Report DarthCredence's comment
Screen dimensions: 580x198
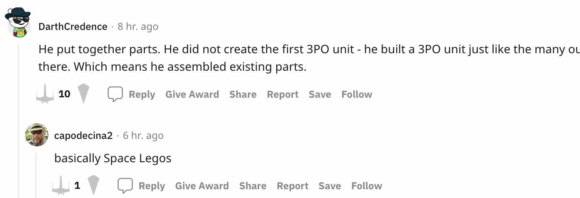282,94
